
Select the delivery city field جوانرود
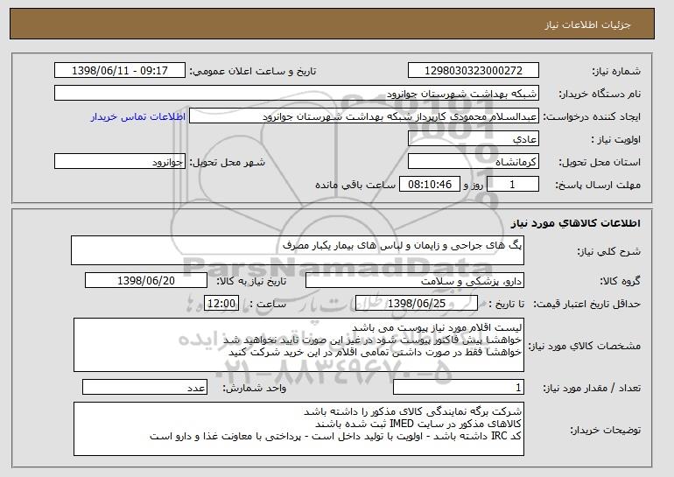120,162
